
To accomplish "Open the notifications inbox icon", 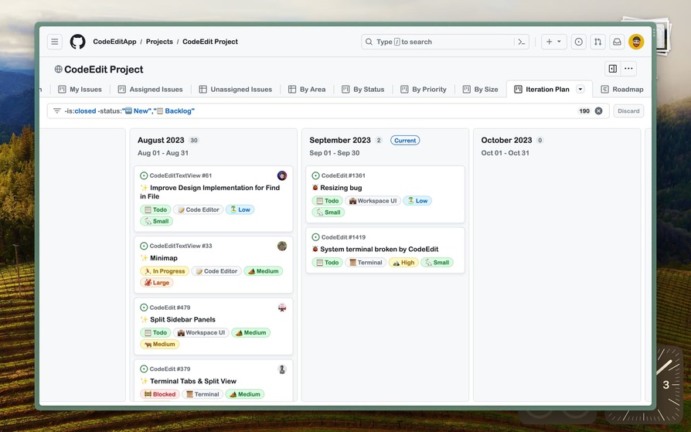I will tap(617, 42).
